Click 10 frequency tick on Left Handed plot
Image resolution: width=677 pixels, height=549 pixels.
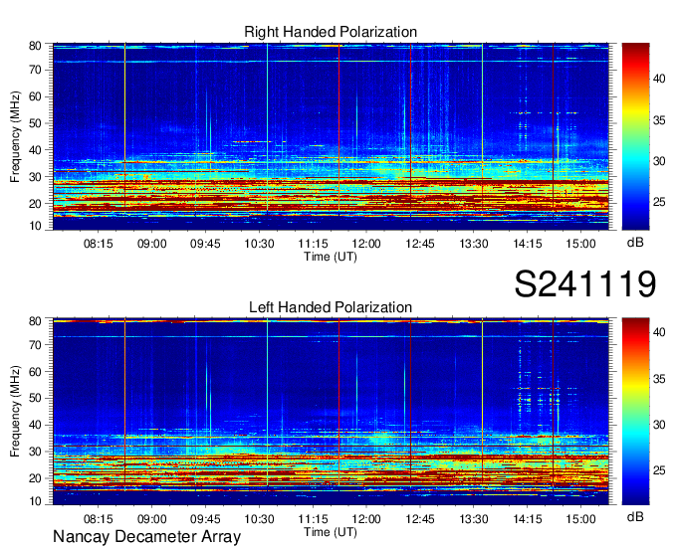click(x=35, y=501)
